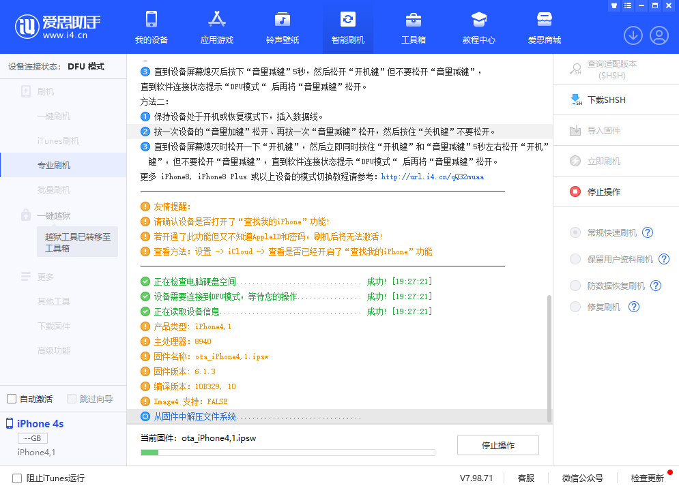
Task: Expand the 一键越狱 sidebar section
Action: pos(53,216)
